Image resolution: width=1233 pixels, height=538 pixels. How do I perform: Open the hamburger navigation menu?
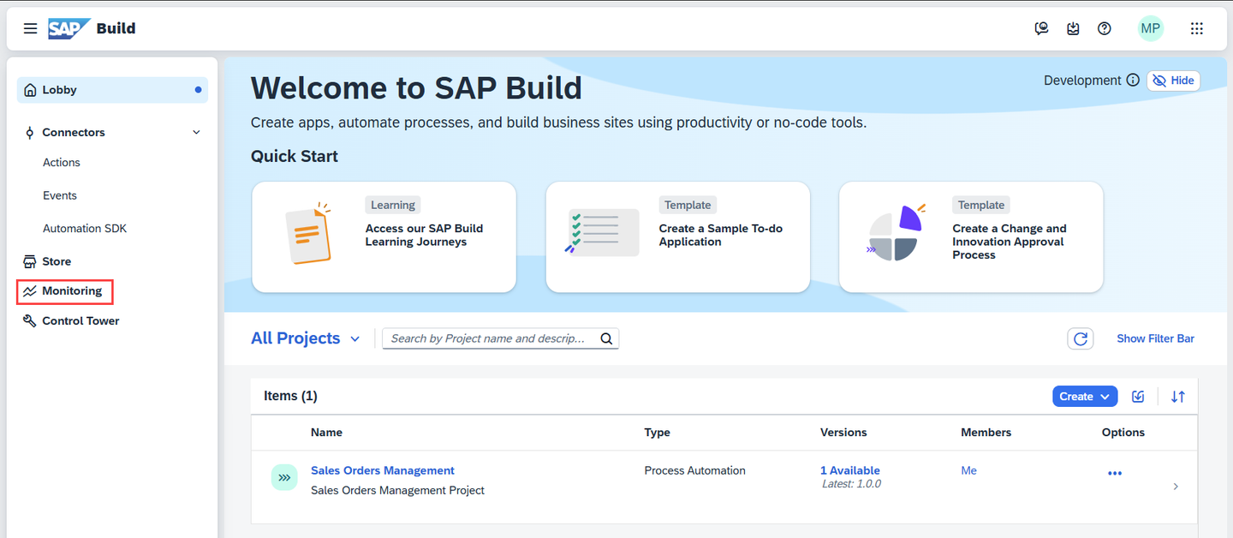tap(30, 28)
